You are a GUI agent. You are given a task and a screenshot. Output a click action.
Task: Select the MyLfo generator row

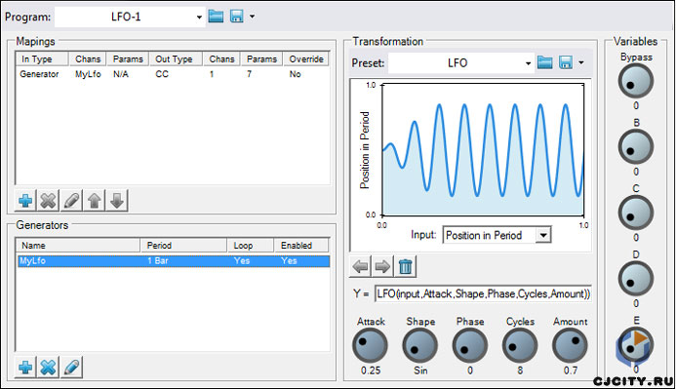[x=174, y=261]
